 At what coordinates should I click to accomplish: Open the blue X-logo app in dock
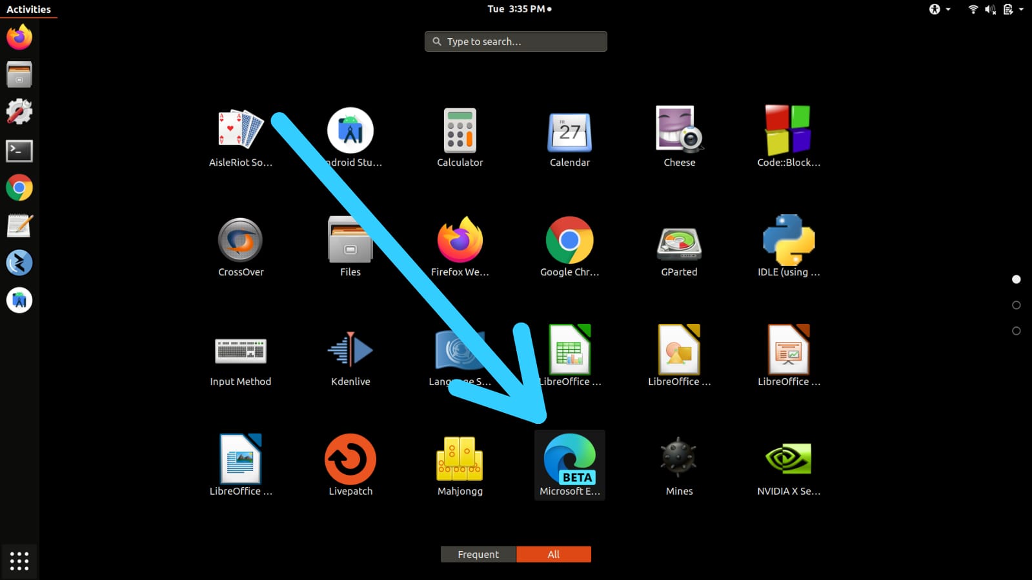point(19,263)
